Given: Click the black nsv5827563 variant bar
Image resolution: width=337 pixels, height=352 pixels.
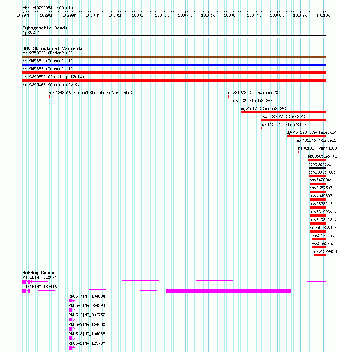Looking at the screenshot, I should click(317, 168).
